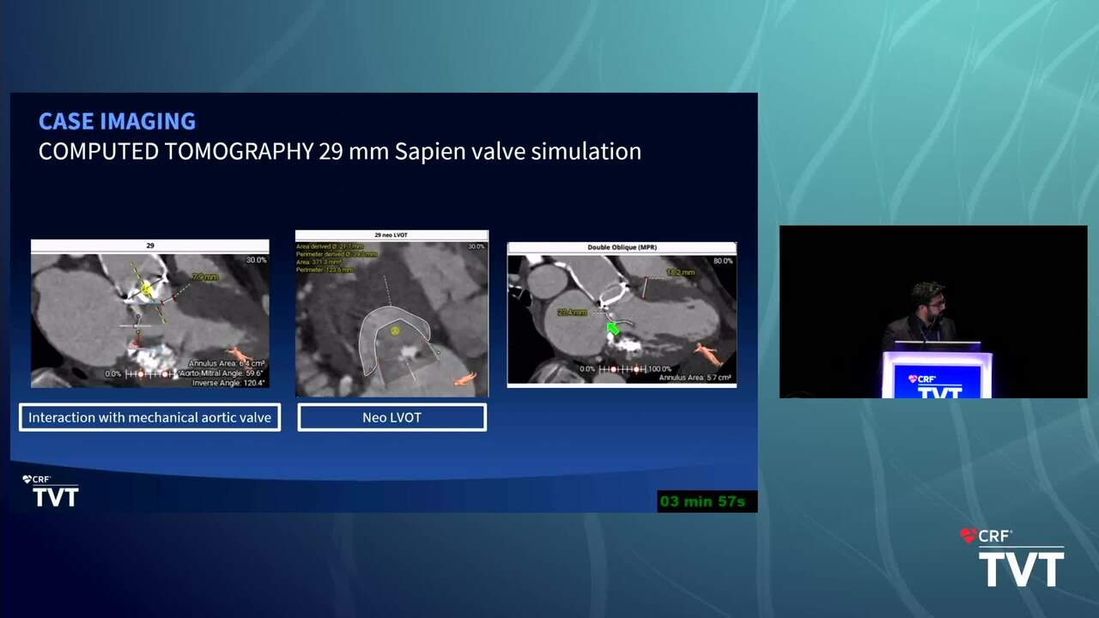The height and width of the screenshot is (618, 1099).
Task: Click the Aorto-Mitral Angle 59.6° text
Action: pos(222,373)
